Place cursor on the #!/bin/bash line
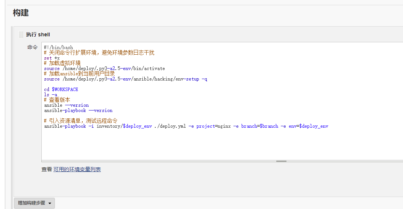The width and height of the screenshot is (403, 209). [59, 48]
